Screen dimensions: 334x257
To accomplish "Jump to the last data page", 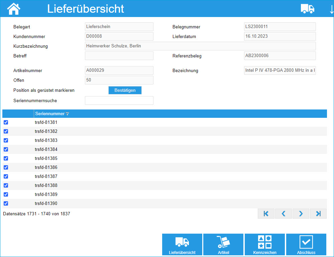I will click(318, 213).
